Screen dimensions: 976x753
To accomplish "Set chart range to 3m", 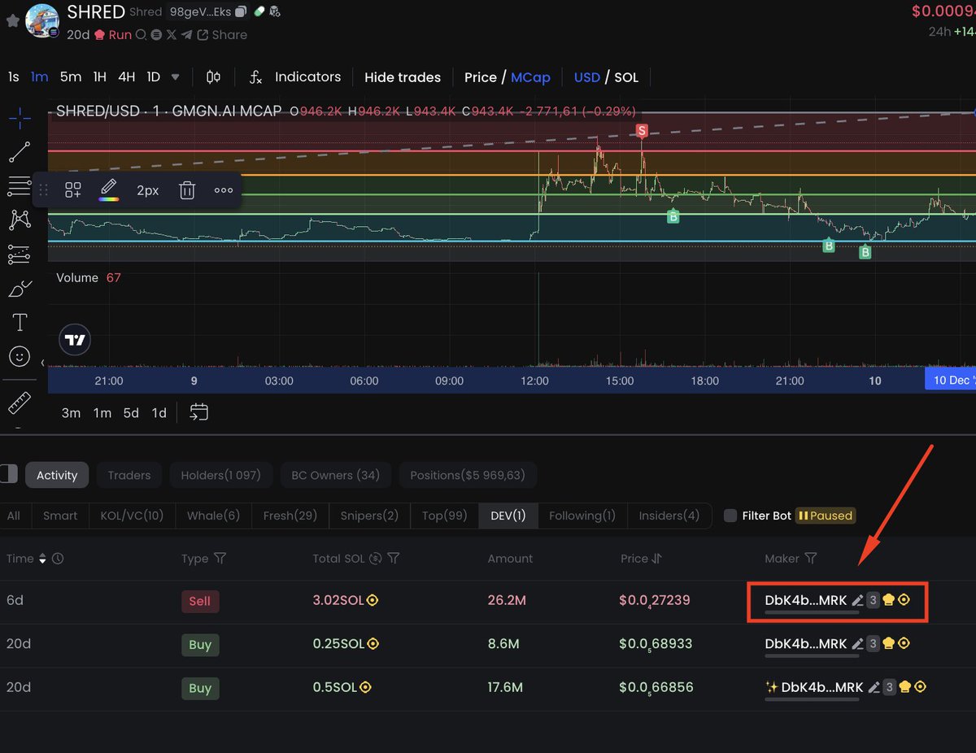I will [71, 413].
